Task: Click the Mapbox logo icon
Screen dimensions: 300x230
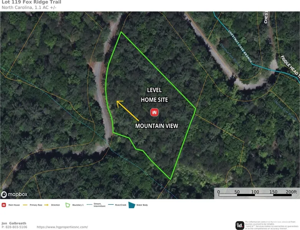Action: click(4, 194)
